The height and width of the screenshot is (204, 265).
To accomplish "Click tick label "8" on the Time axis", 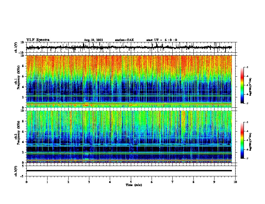I will point(193,182).
